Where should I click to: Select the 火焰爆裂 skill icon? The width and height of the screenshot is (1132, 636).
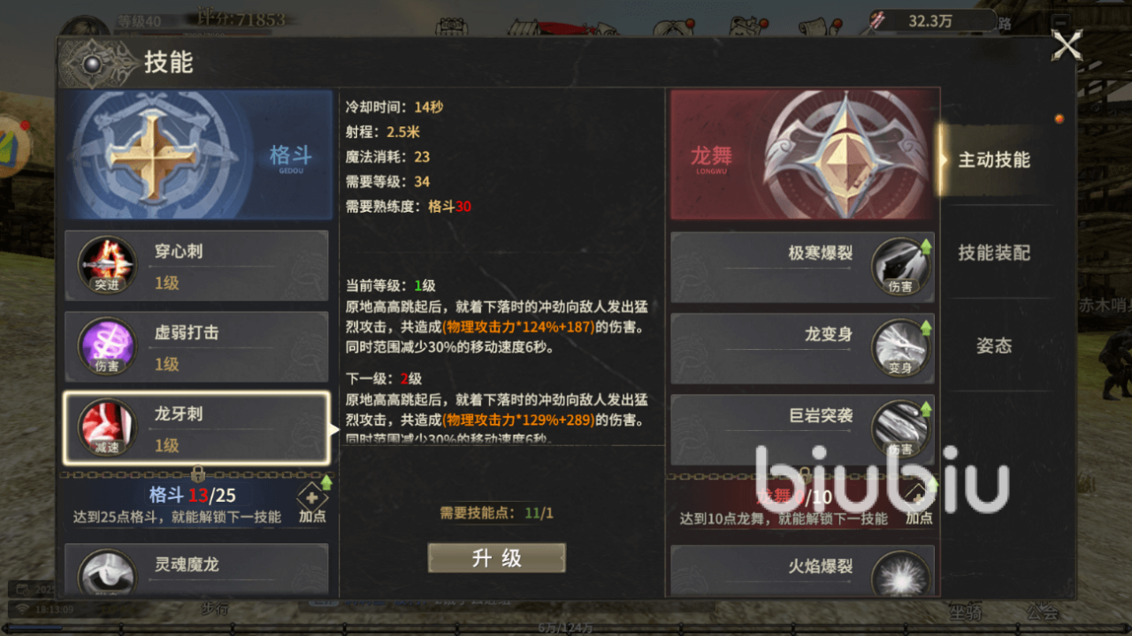click(x=900, y=574)
